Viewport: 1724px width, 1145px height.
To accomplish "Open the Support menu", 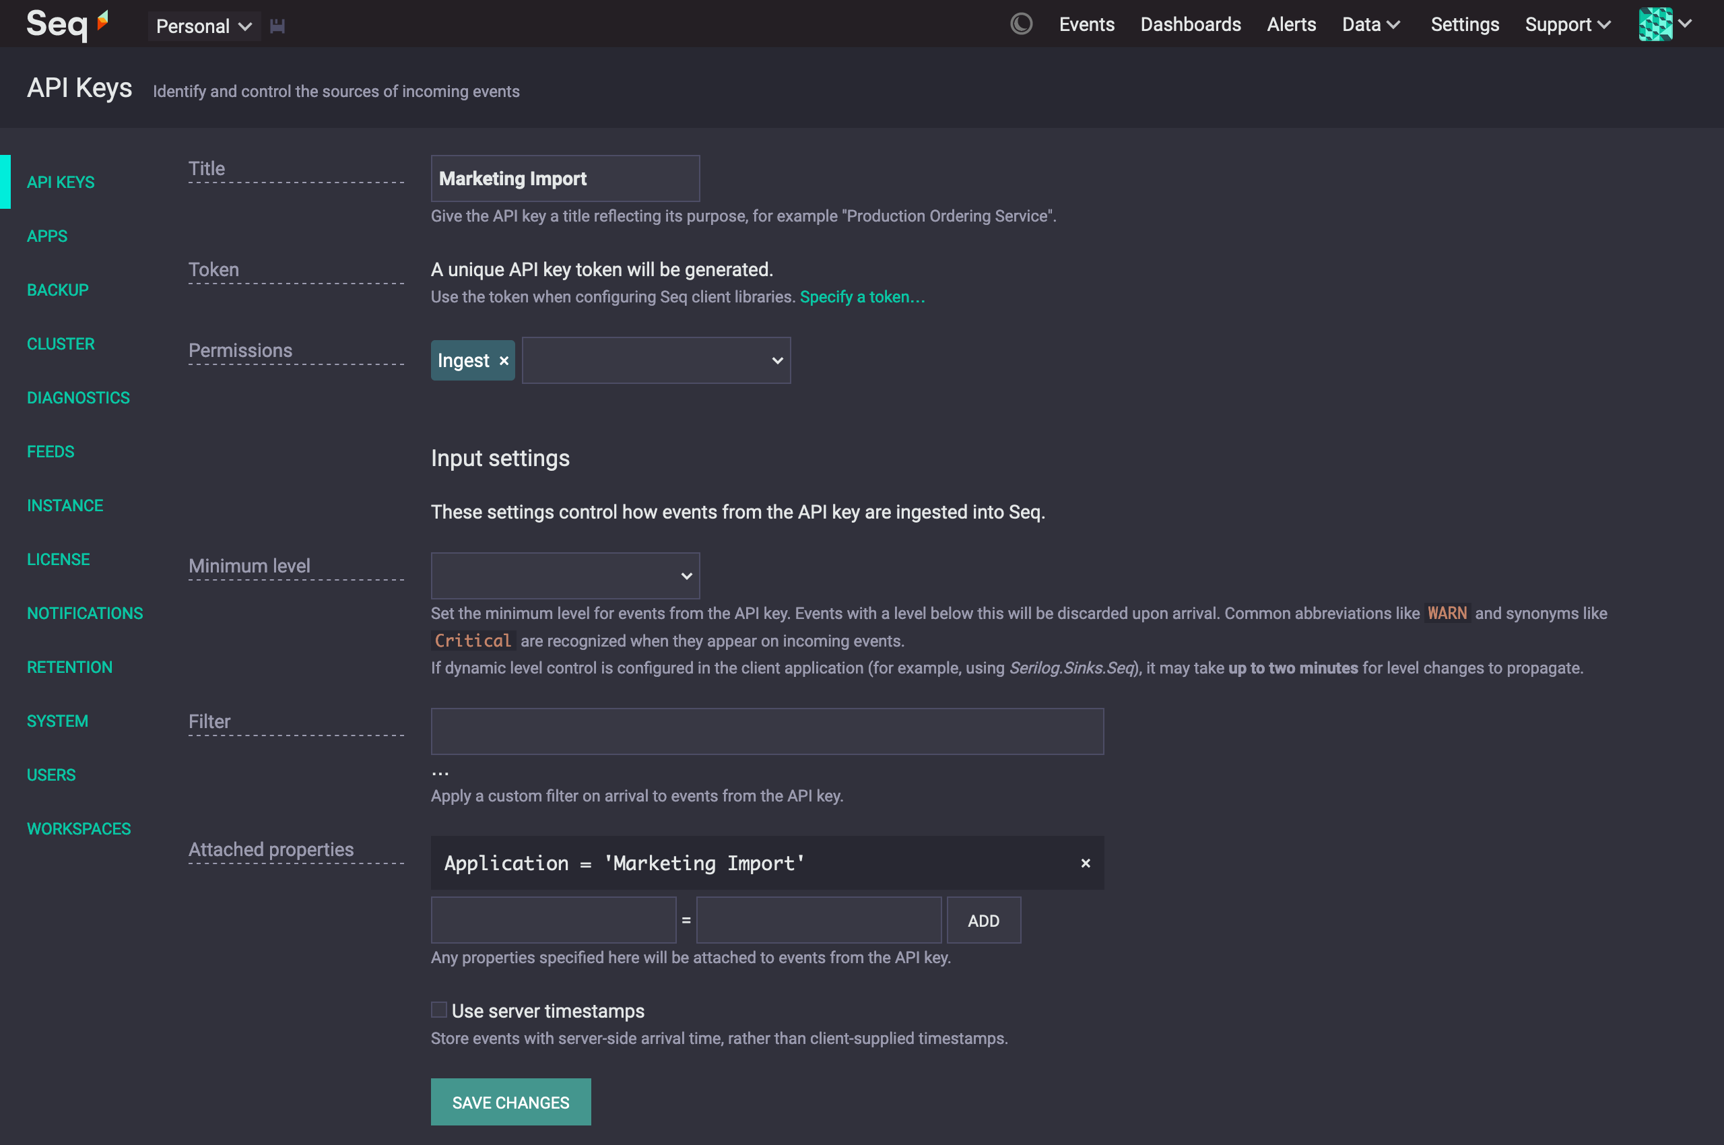I will (x=1567, y=24).
